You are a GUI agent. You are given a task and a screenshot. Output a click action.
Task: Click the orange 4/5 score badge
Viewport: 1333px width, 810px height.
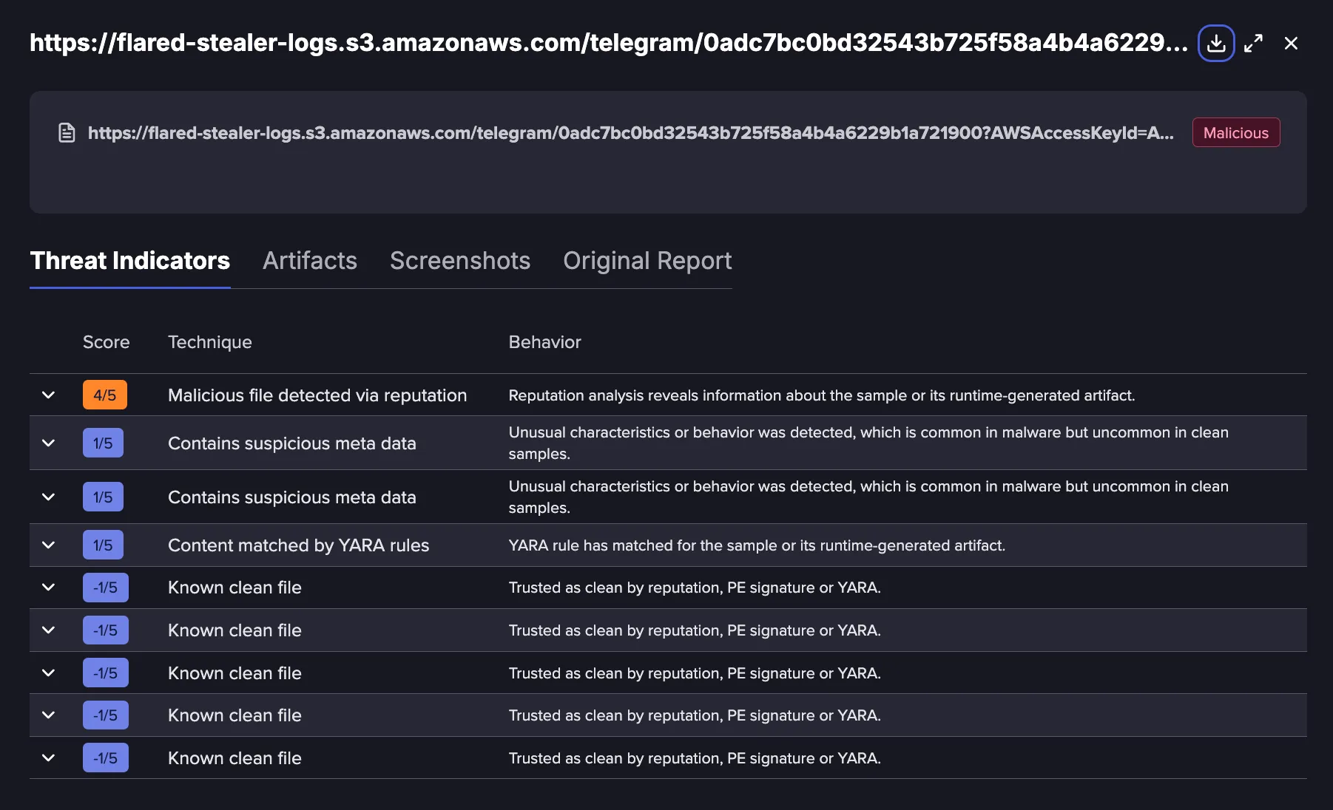(105, 395)
